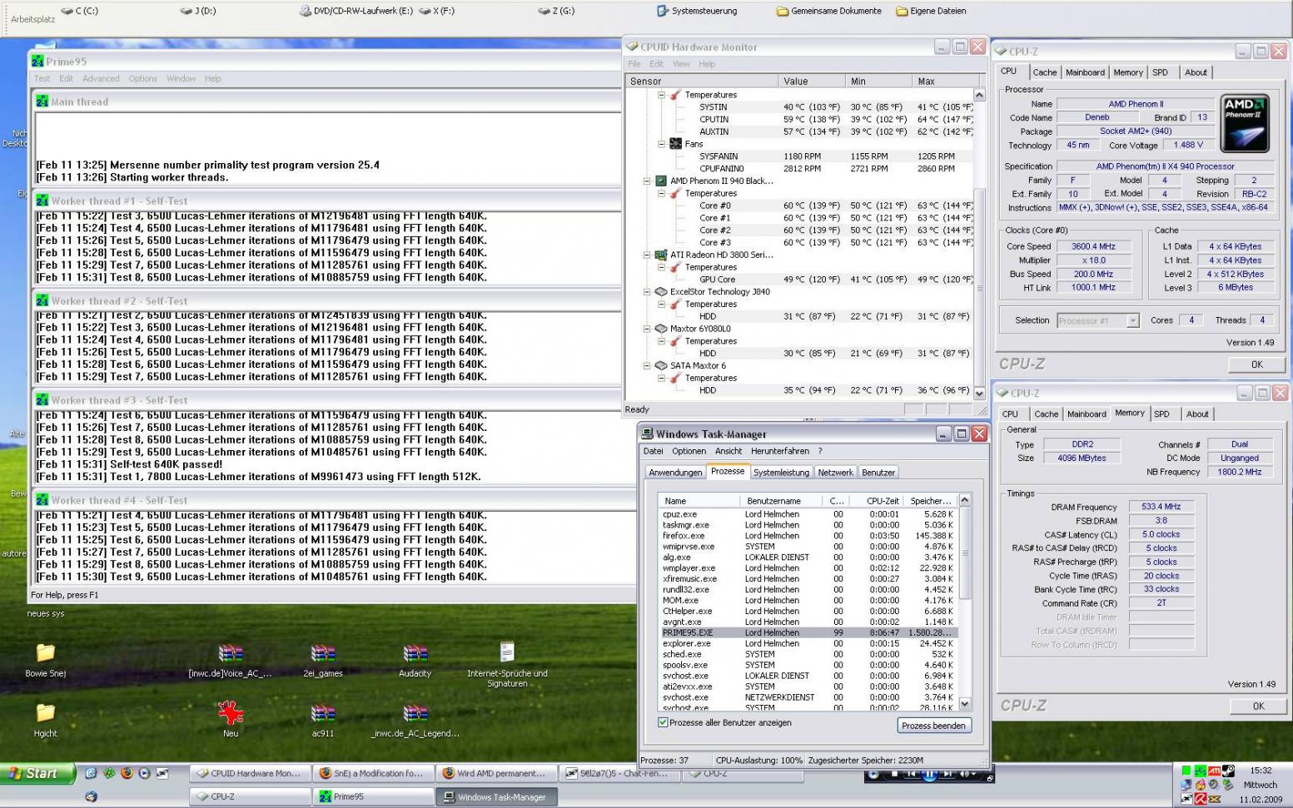This screenshot has width=1293, height=808.
Task: Sort processes by Benutzername column header
Action: (781, 501)
